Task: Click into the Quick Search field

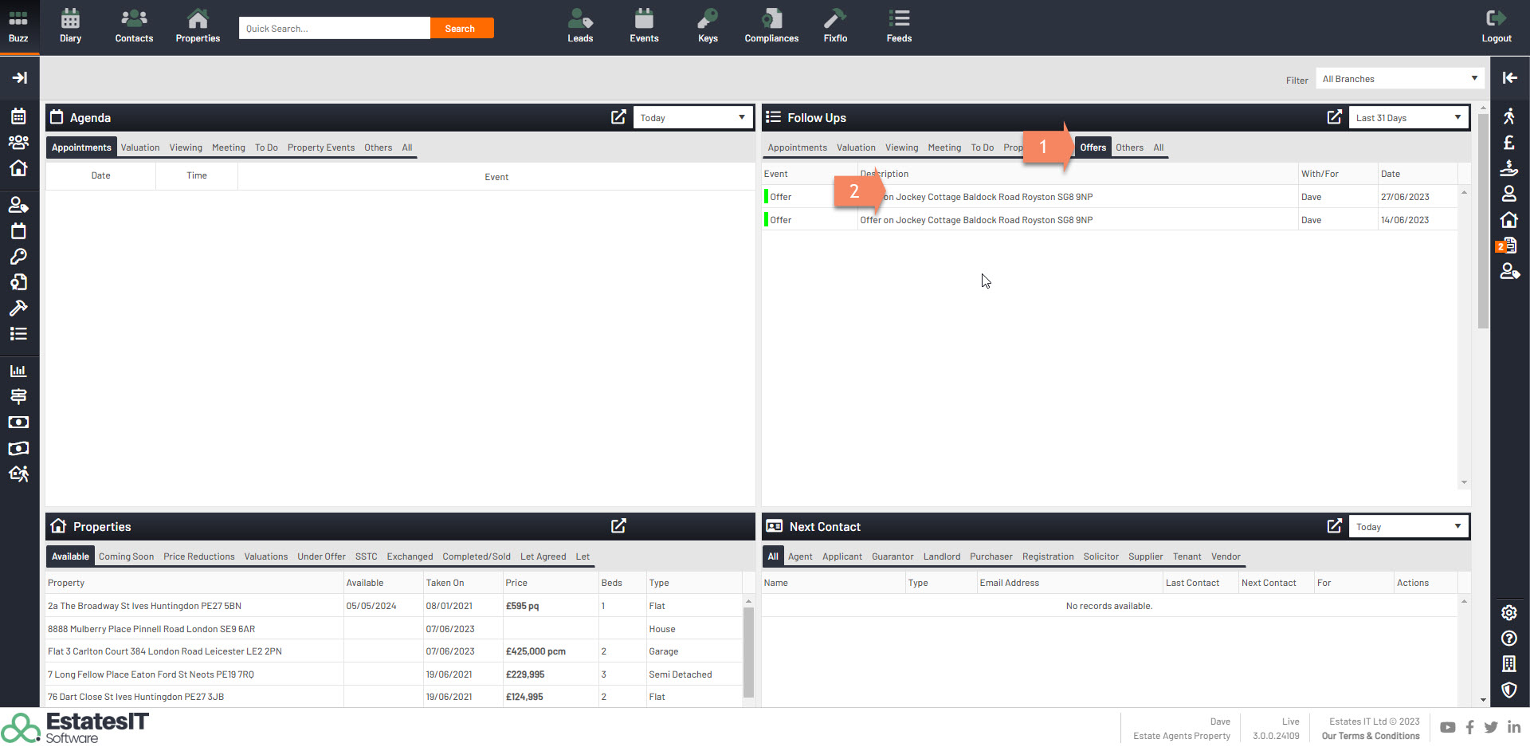Action: click(x=334, y=29)
